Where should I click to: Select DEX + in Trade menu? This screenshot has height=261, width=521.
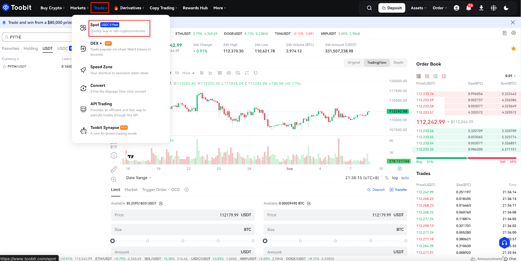coord(121,48)
